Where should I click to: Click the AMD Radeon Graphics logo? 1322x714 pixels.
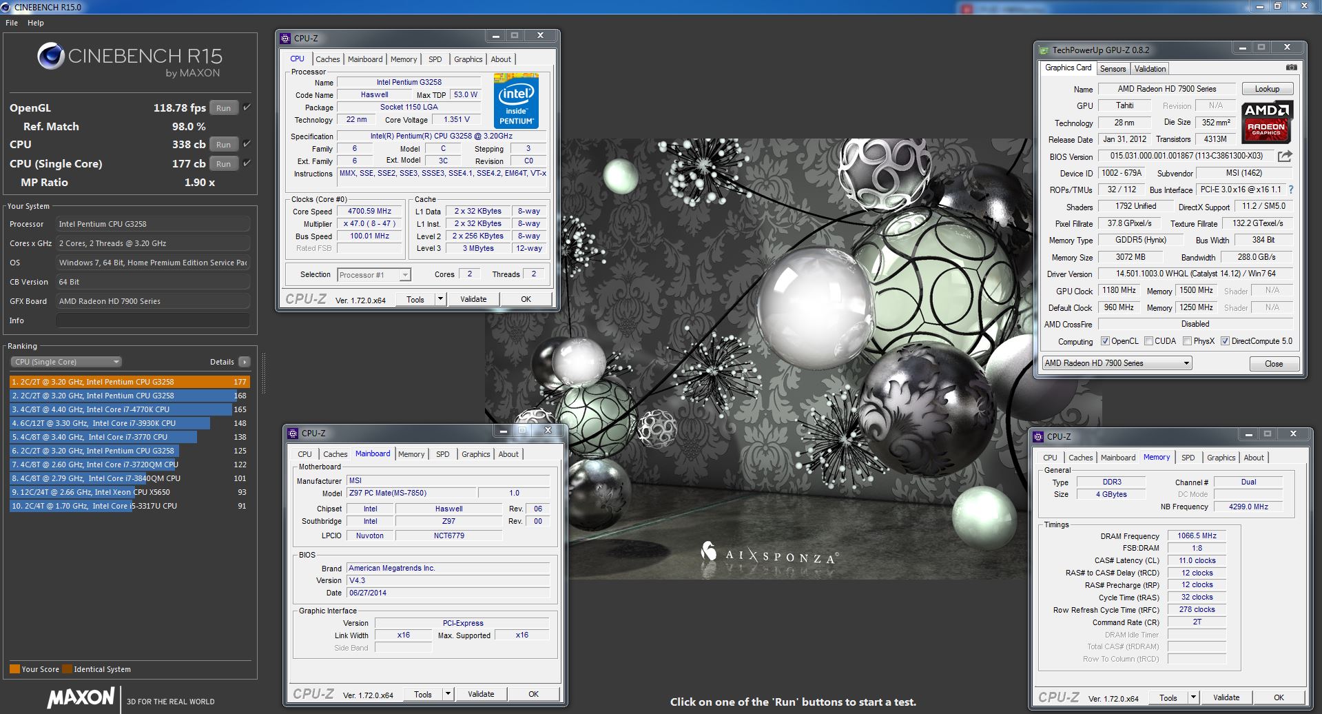coord(1267,122)
